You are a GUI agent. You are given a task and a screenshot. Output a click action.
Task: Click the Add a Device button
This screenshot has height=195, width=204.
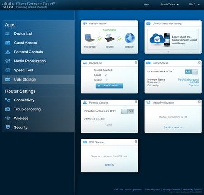click(109, 86)
